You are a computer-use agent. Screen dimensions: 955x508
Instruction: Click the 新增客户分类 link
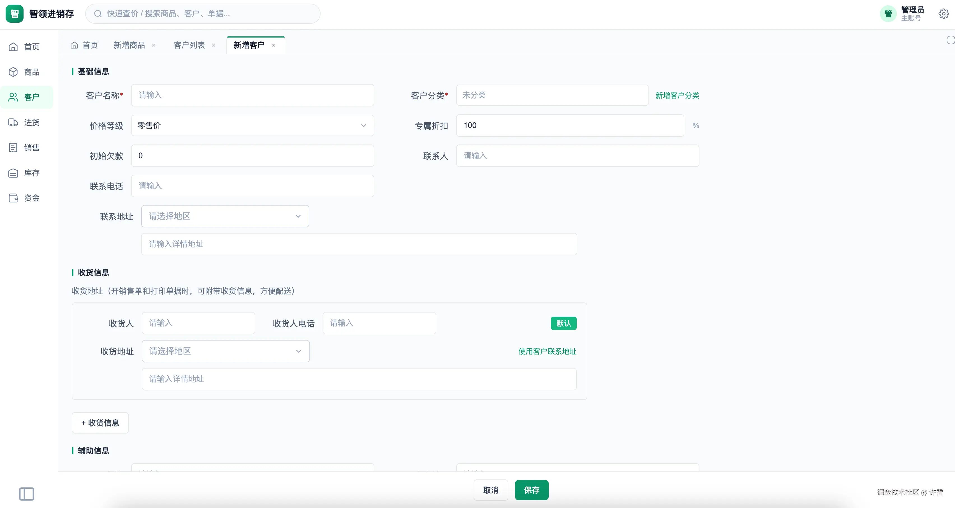pyautogui.click(x=677, y=95)
